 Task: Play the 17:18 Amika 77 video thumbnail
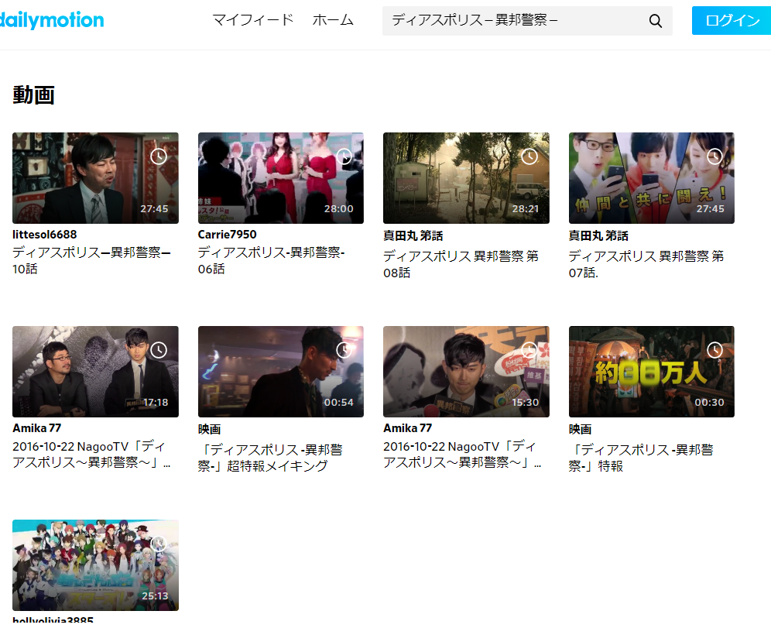[95, 372]
